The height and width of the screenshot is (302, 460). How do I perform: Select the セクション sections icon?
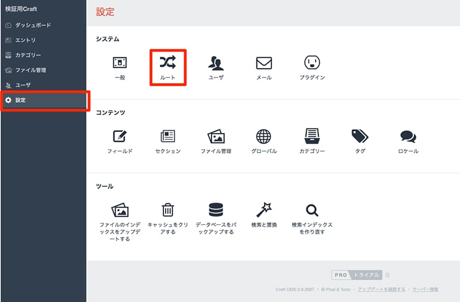[x=168, y=136]
